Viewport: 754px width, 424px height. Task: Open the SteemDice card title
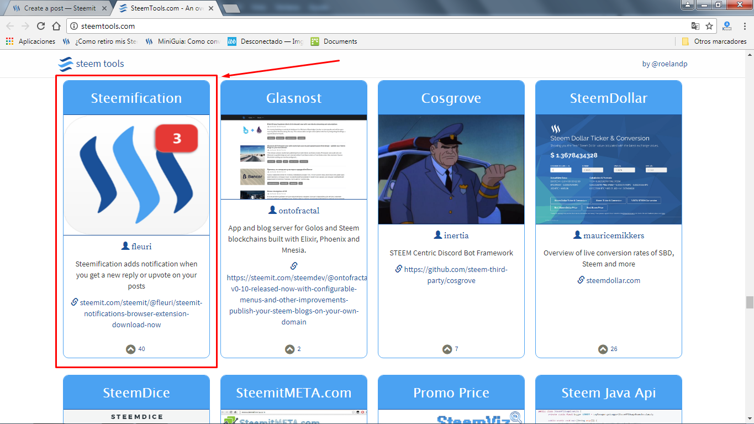click(x=136, y=392)
